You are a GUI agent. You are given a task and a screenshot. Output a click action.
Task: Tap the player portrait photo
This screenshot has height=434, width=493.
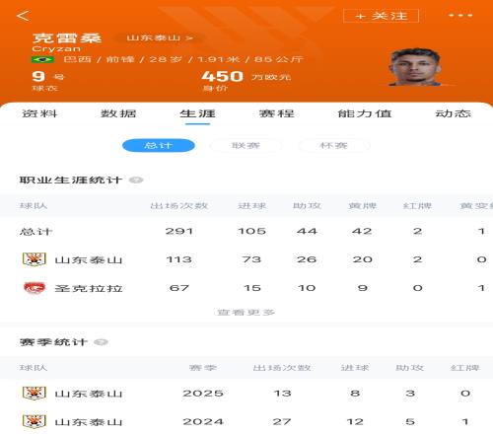pos(415,67)
